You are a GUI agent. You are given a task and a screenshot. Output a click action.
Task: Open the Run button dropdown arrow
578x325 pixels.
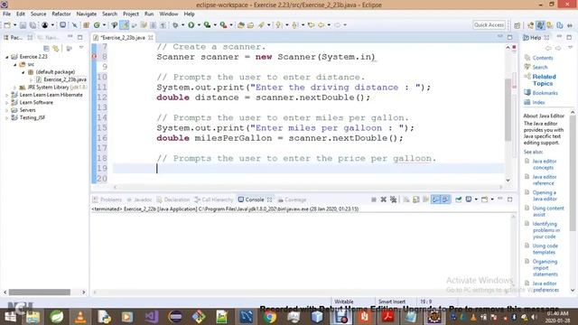point(199,25)
